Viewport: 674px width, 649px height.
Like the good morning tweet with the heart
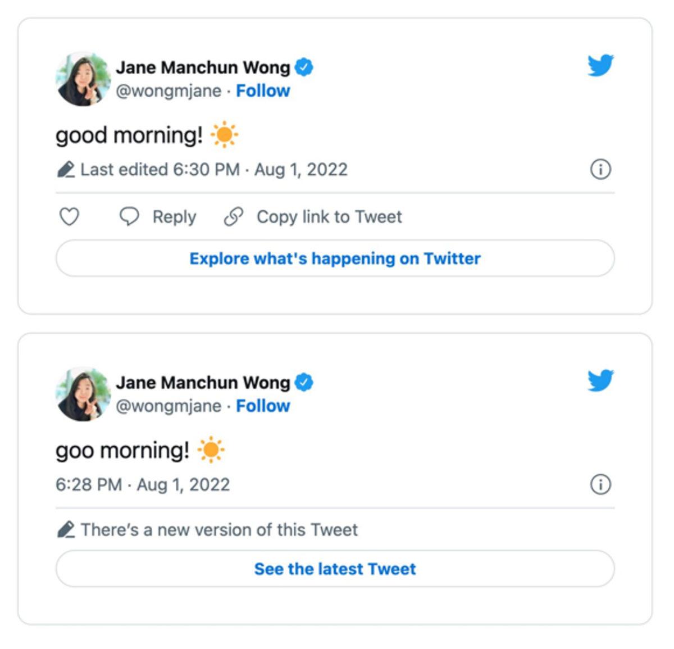tap(69, 216)
